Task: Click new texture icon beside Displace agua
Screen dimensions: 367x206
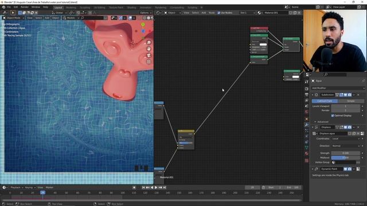Action: (x=354, y=133)
